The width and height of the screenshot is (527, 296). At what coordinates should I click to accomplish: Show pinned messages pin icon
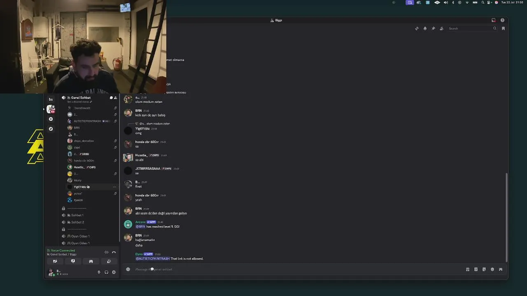point(433,28)
